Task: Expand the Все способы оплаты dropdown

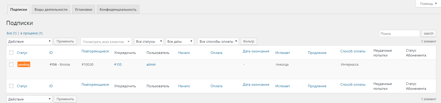Action: coord(218,41)
